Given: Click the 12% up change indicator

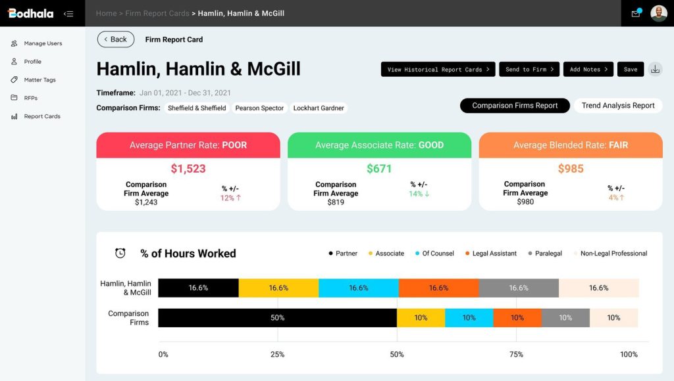Looking at the screenshot, I should [x=230, y=198].
